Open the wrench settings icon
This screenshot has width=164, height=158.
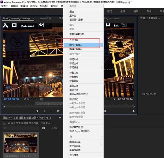(x=114, y=99)
